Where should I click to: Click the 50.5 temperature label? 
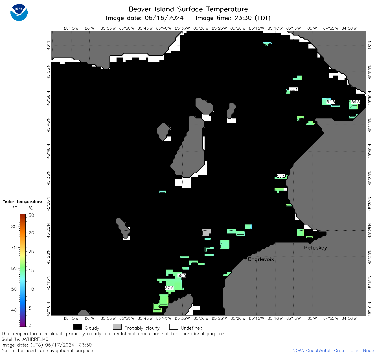281,176
